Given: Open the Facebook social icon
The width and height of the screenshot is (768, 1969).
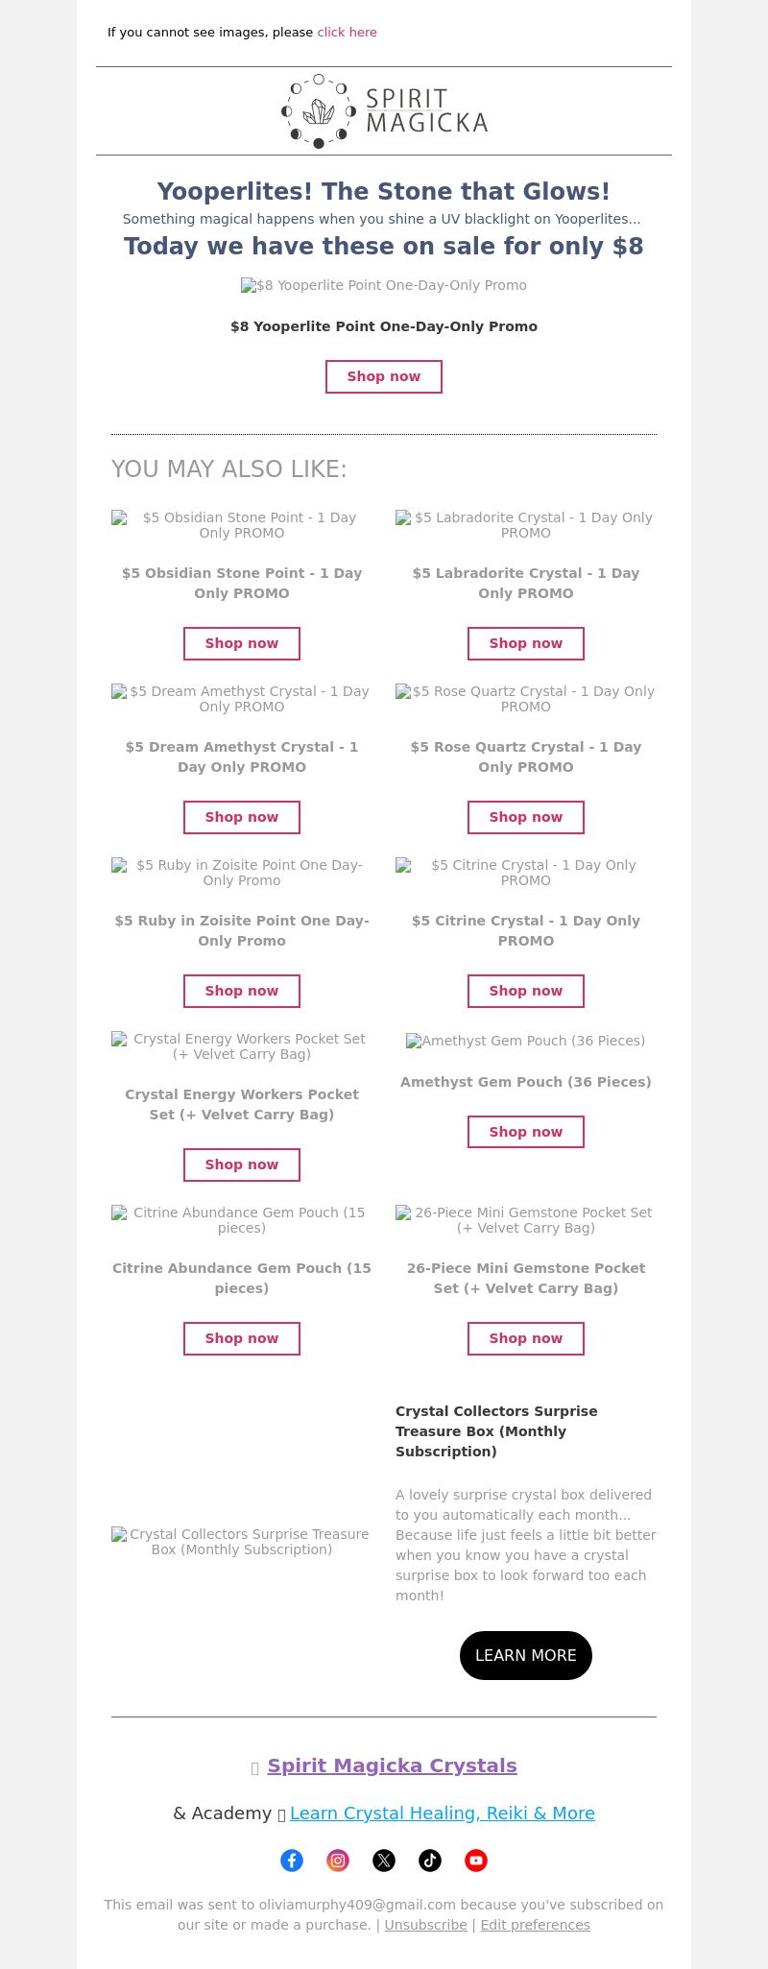Looking at the screenshot, I should [292, 1861].
